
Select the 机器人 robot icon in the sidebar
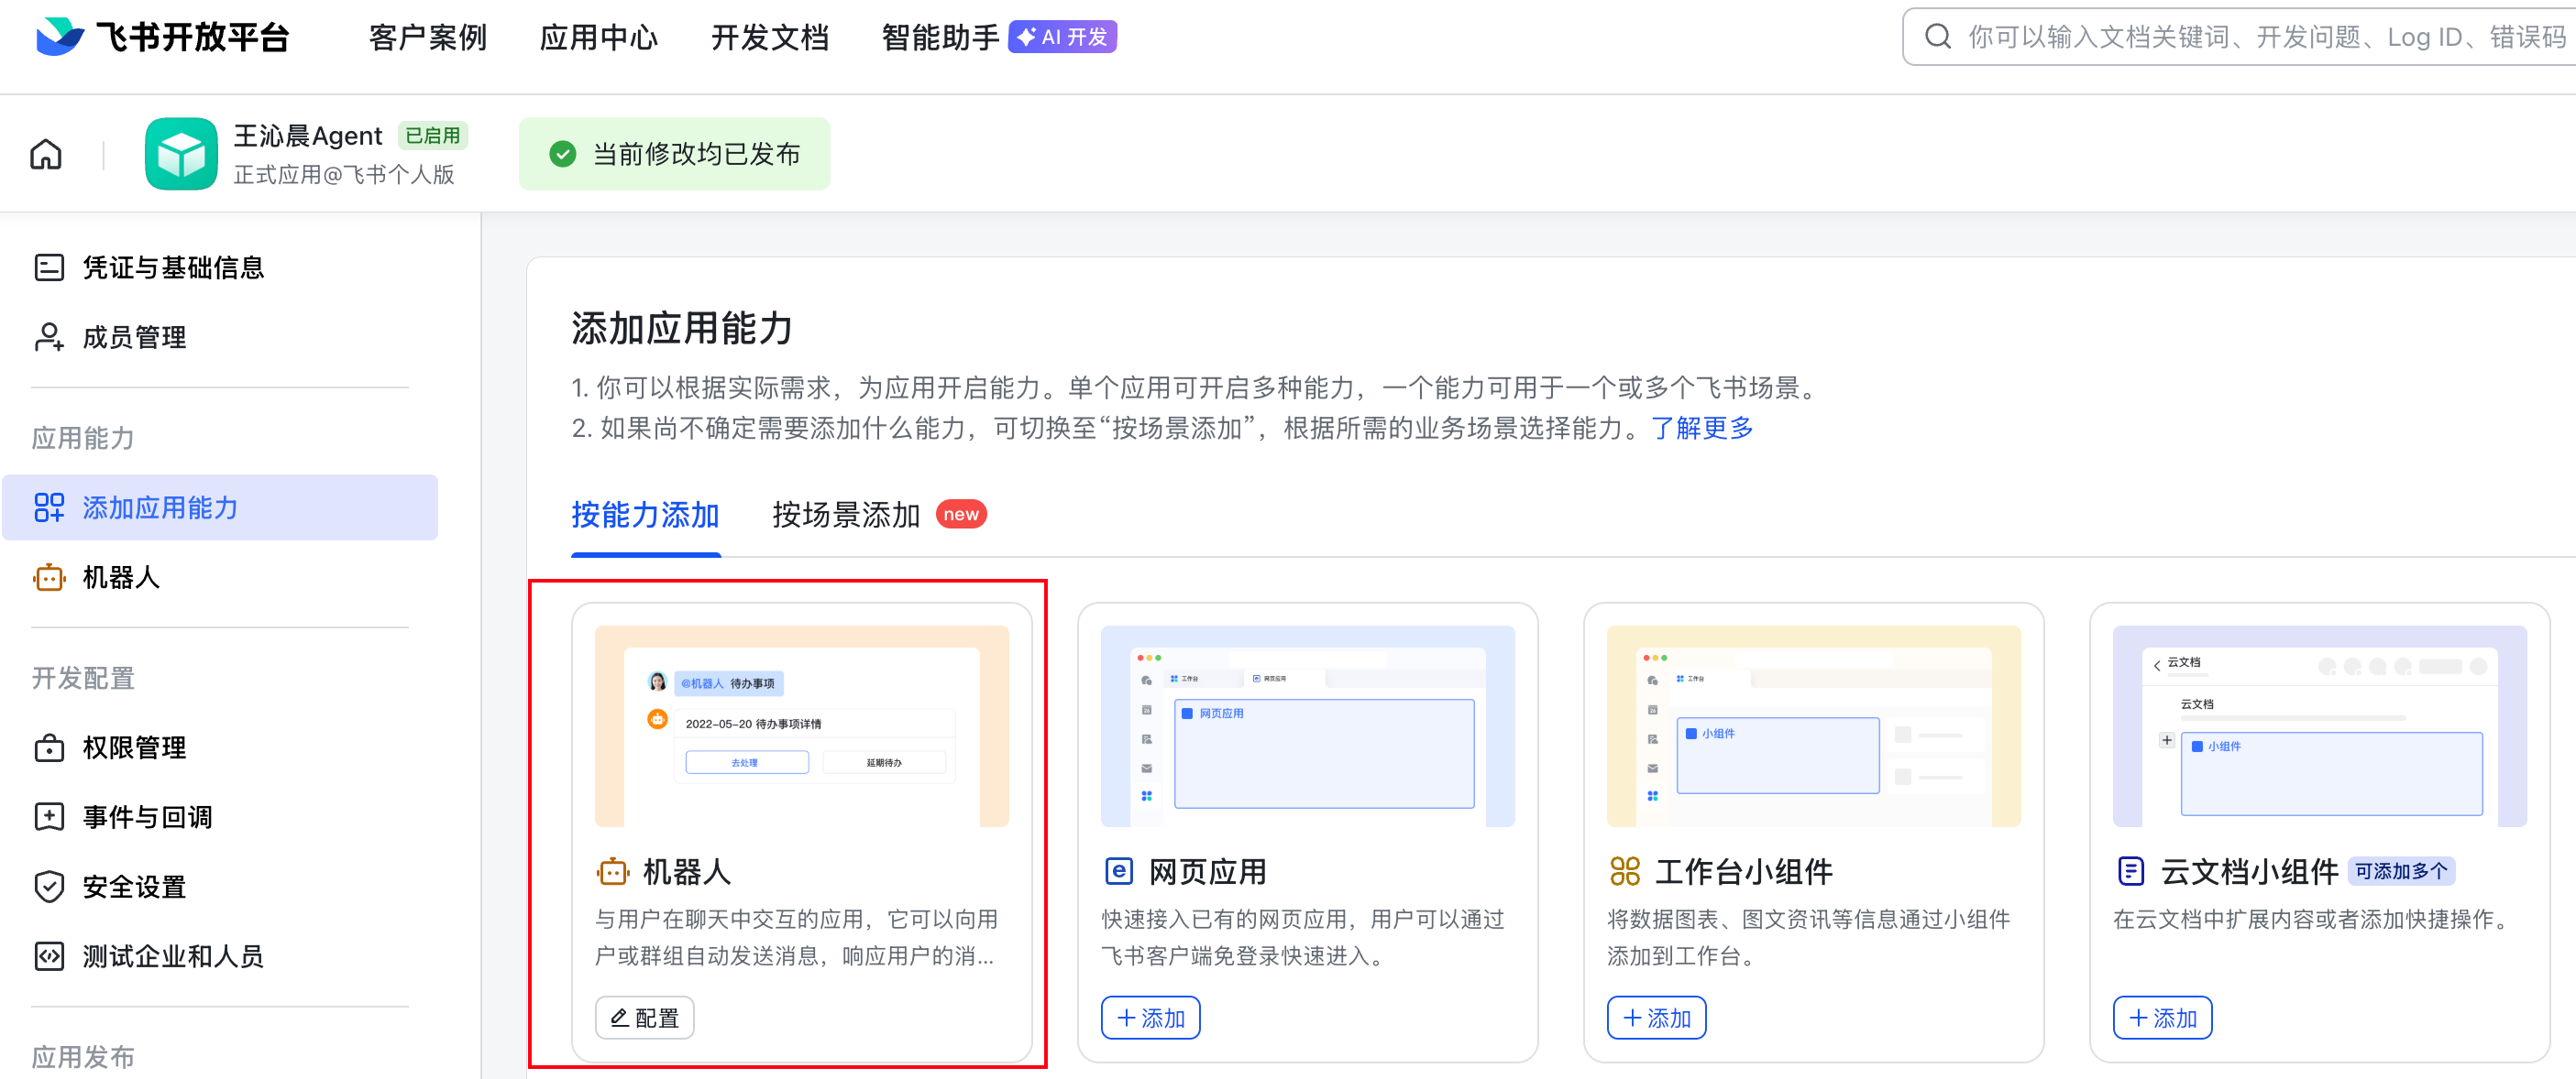(x=49, y=577)
